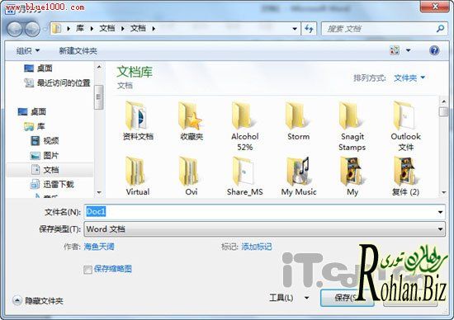Screen dimensions: 454x320
Task: Open the 工具(L) menu
Action: click(289, 298)
